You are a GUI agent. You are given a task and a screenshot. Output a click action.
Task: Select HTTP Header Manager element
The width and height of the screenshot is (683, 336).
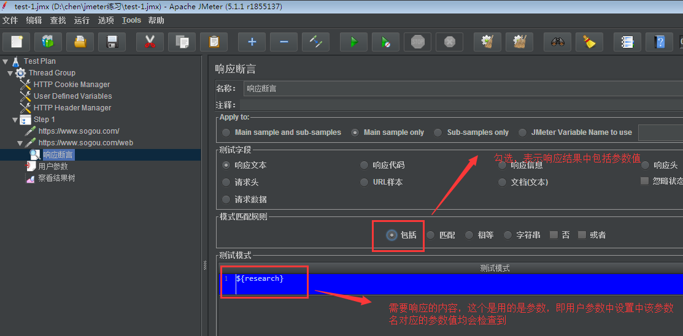(72, 107)
